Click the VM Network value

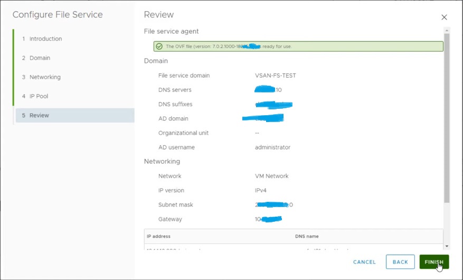tap(271, 176)
